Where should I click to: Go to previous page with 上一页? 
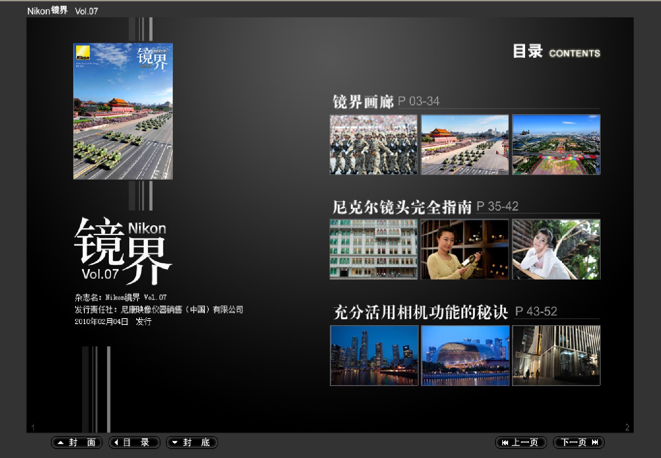pos(521,442)
